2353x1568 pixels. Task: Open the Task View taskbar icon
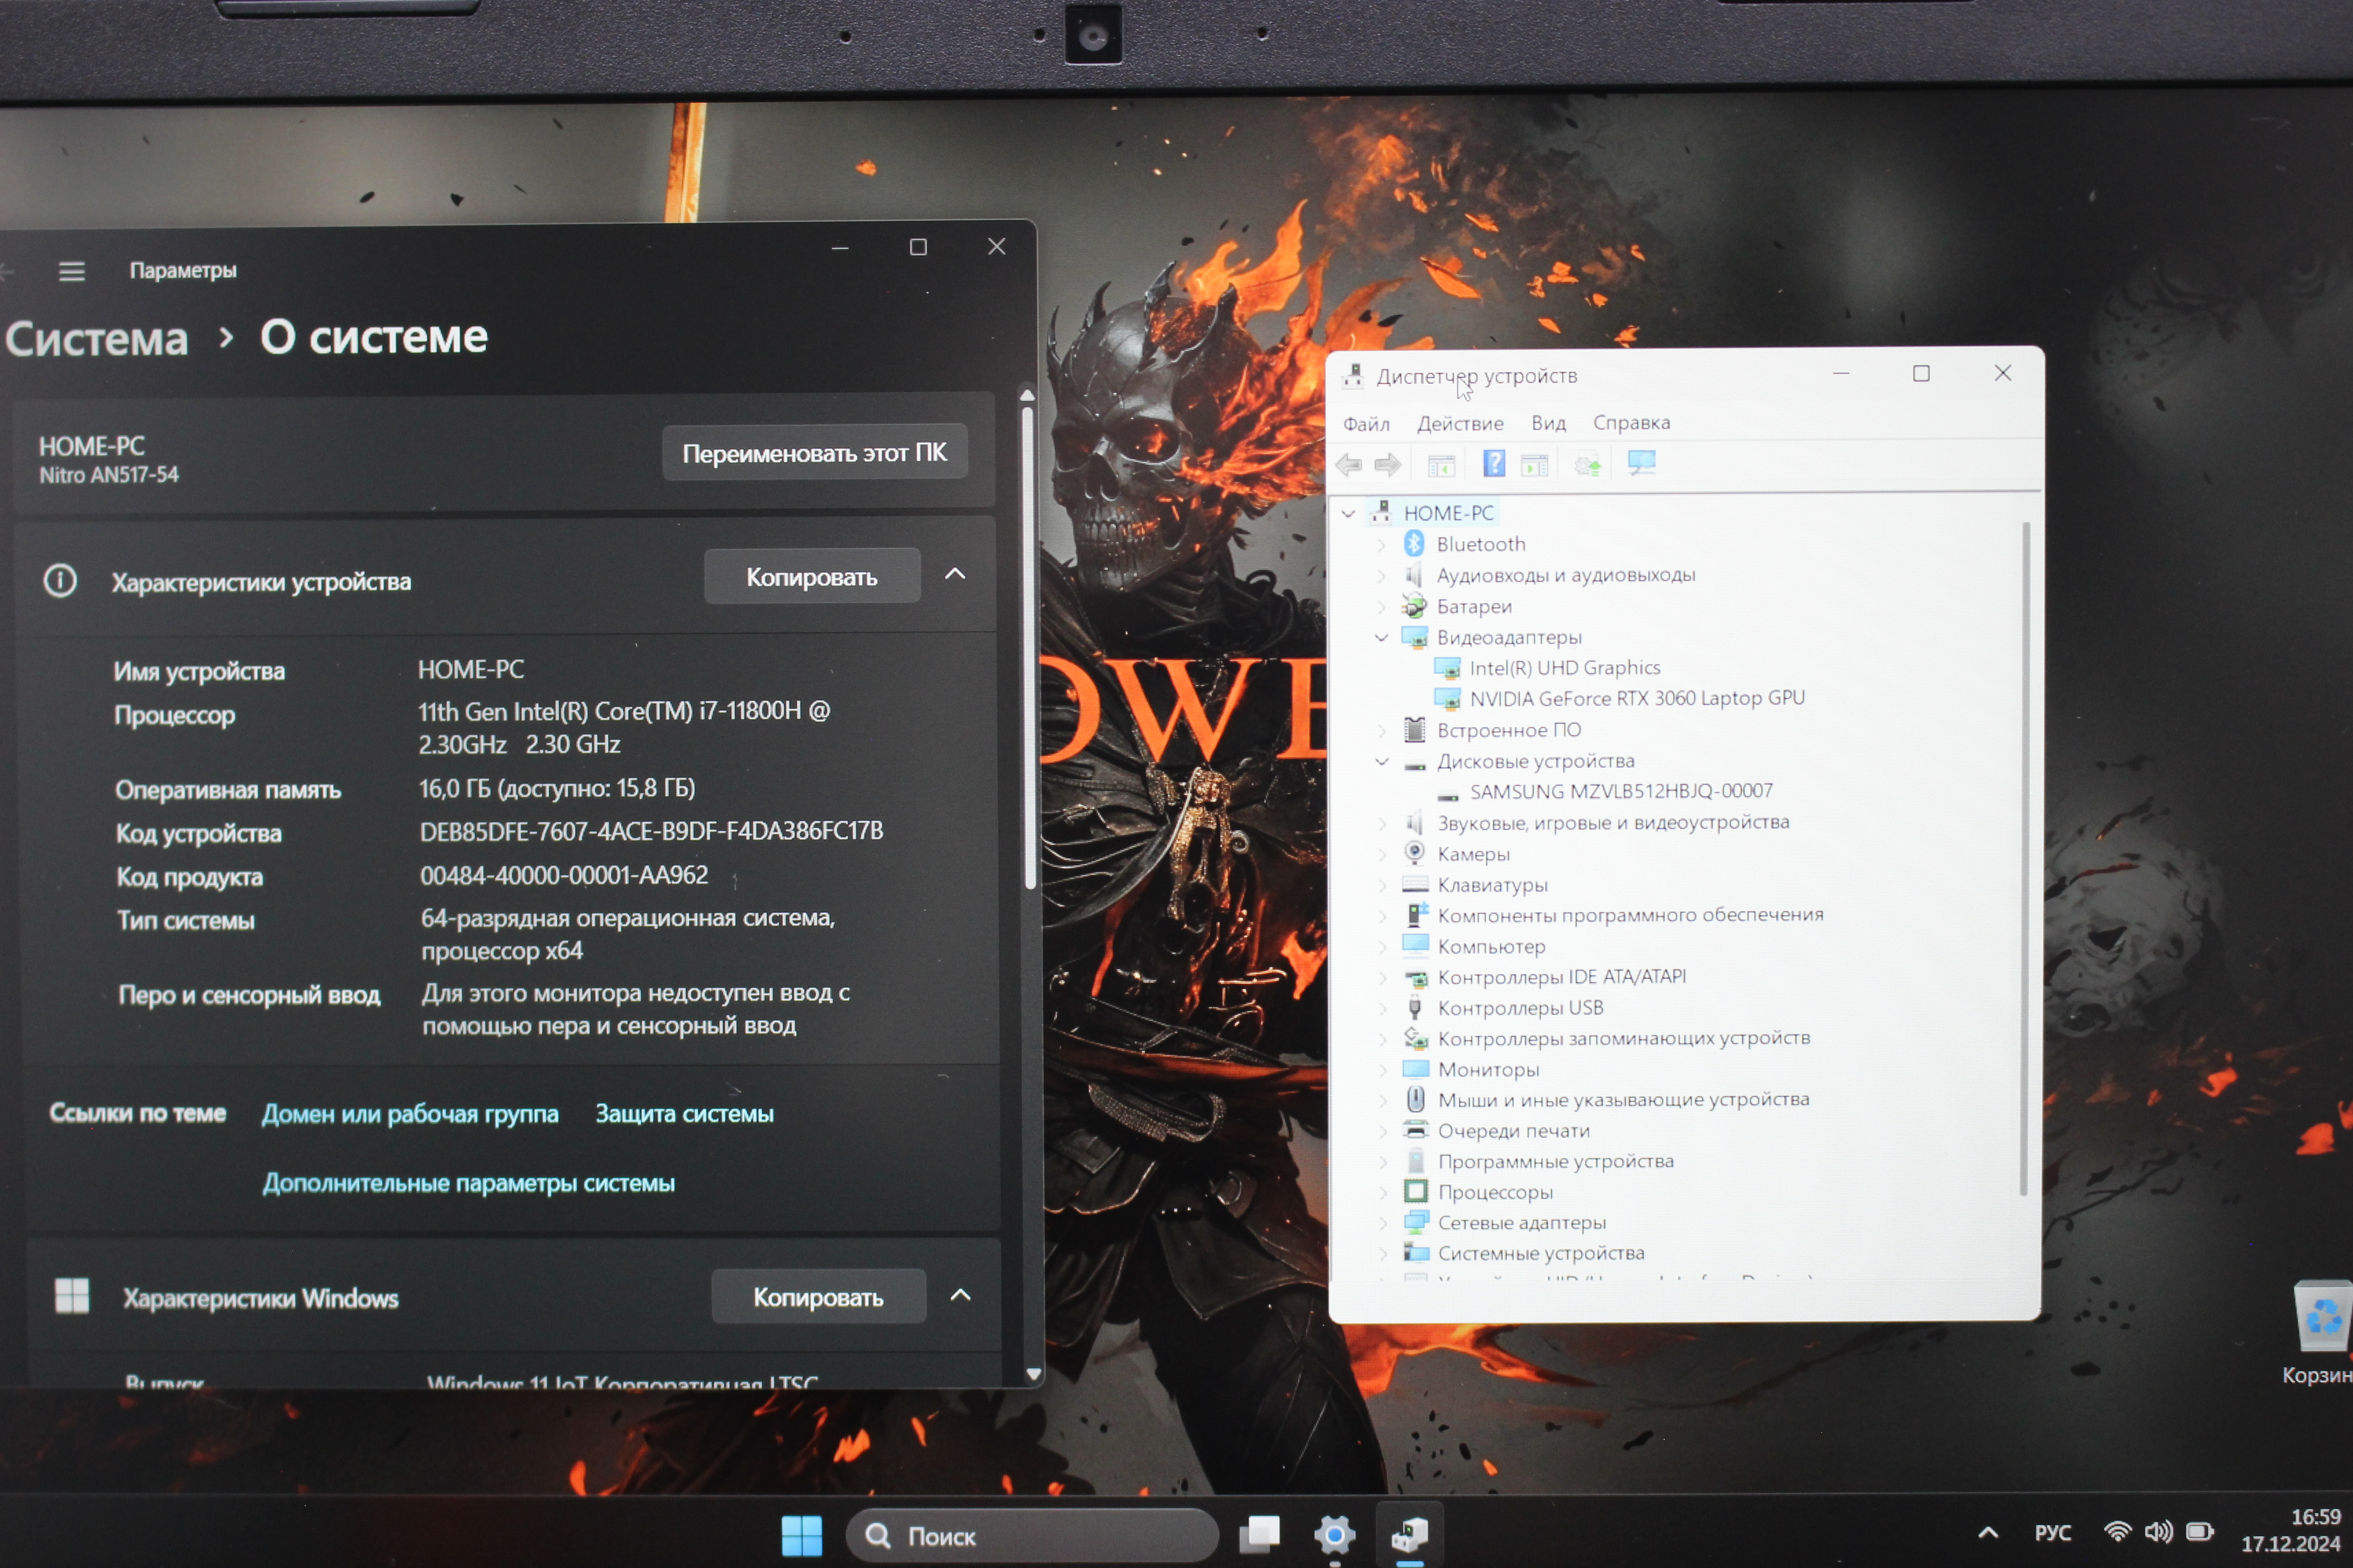coord(1260,1534)
